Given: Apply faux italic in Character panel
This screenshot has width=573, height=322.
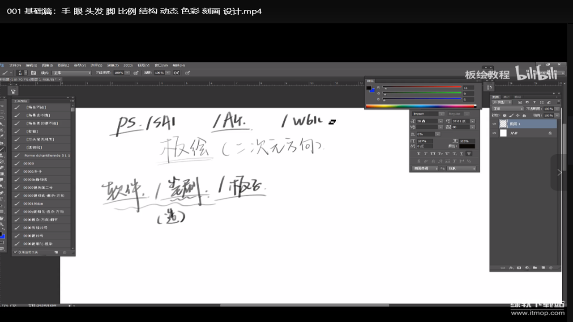Looking at the screenshot, I should point(426,153).
